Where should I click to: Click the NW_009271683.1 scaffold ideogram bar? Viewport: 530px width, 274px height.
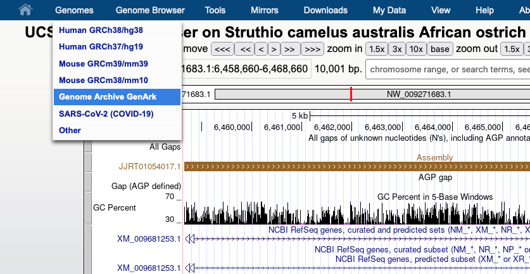(372, 94)
